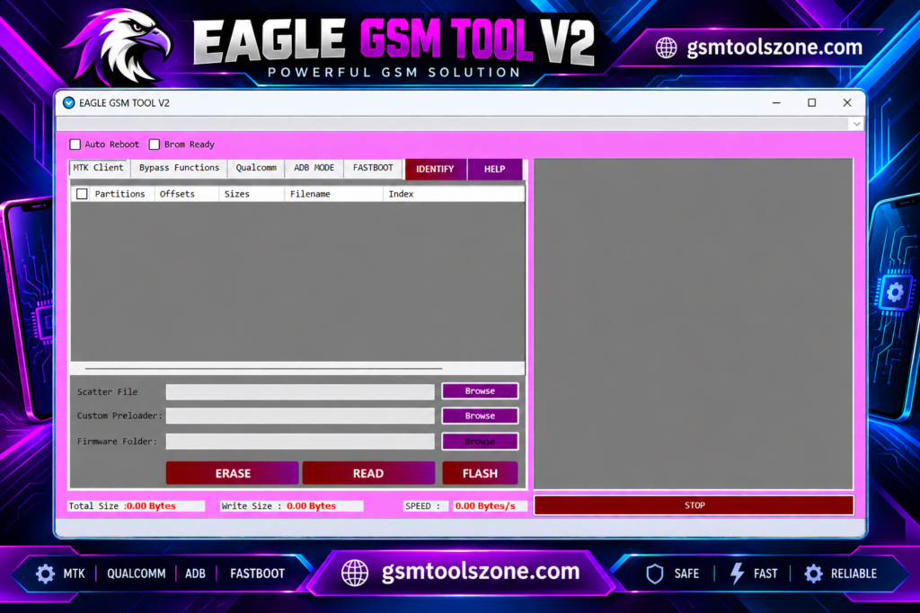Browse for the Firmware Folder
The height and width of the screenshot is (613, 920).
coord(480,442)
